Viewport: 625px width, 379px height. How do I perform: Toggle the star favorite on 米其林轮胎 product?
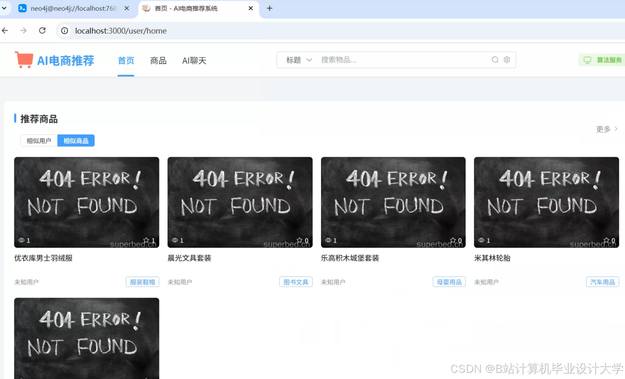coord(607,240)
